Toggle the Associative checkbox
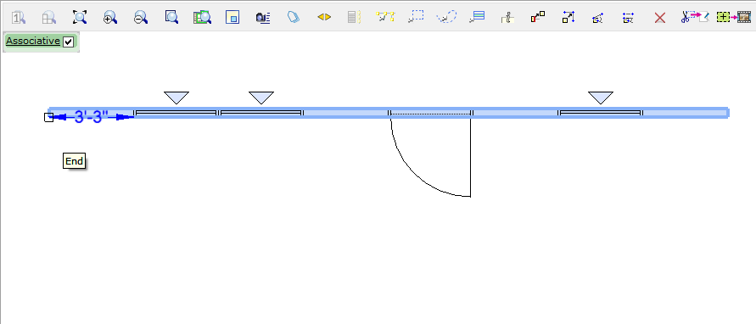The height and width of the screenshot is (324, 756). point(69,42)
